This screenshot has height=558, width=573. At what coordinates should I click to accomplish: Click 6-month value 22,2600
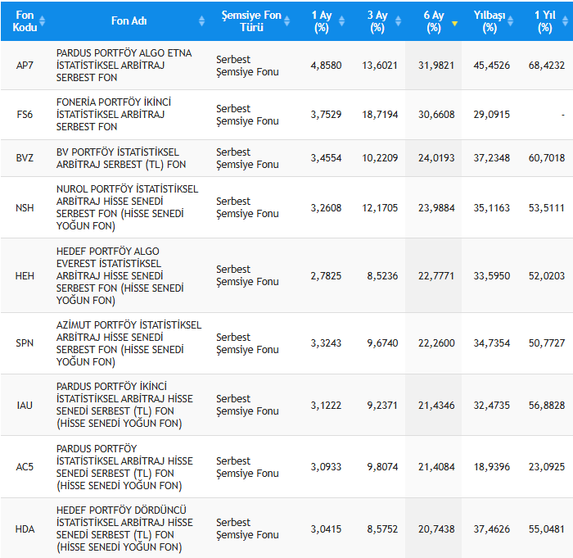pyautogui.click(x=436, y=343)
